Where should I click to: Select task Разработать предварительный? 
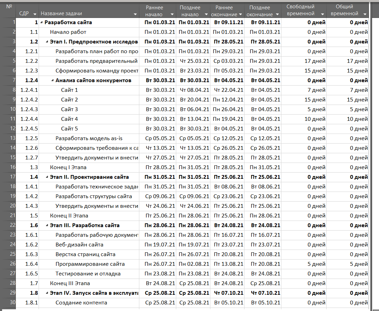tap(97, 61)
